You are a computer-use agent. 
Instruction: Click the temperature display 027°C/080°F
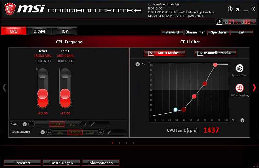tap(240, 22)
